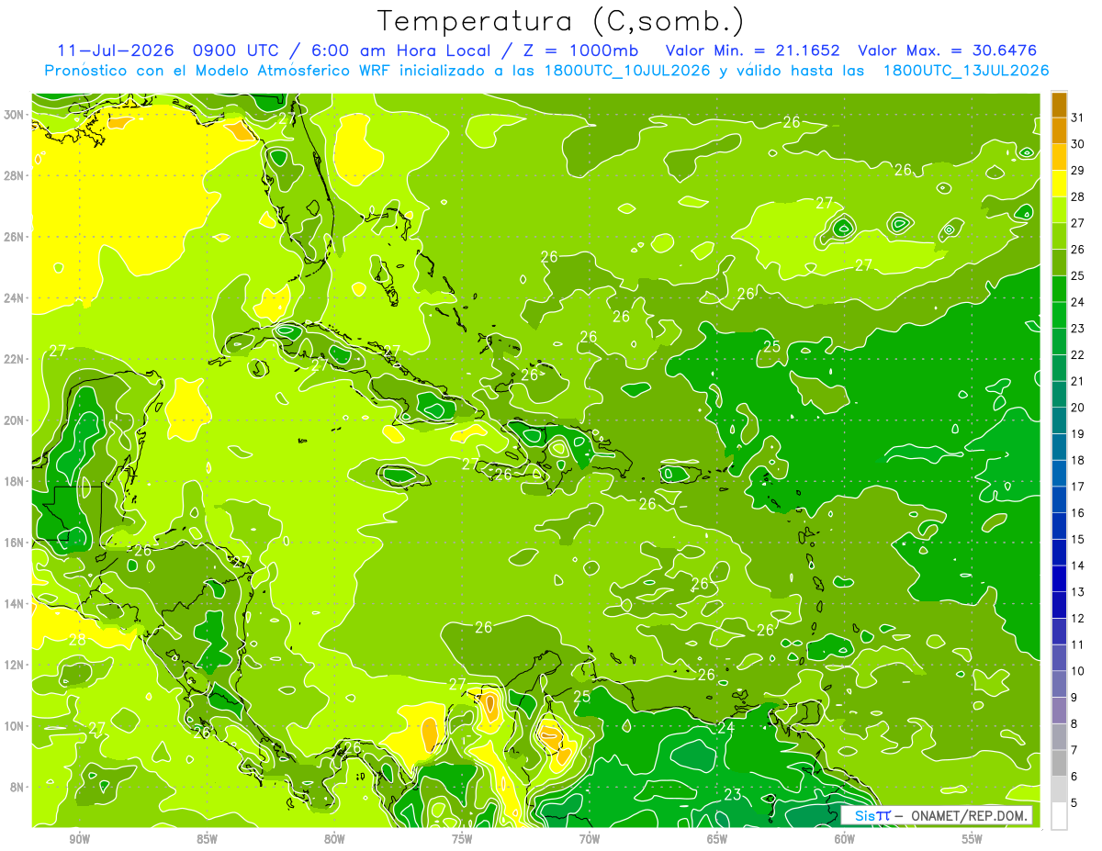
Task: Click the '60W' longitude axis label
Action: pos(845,839)
